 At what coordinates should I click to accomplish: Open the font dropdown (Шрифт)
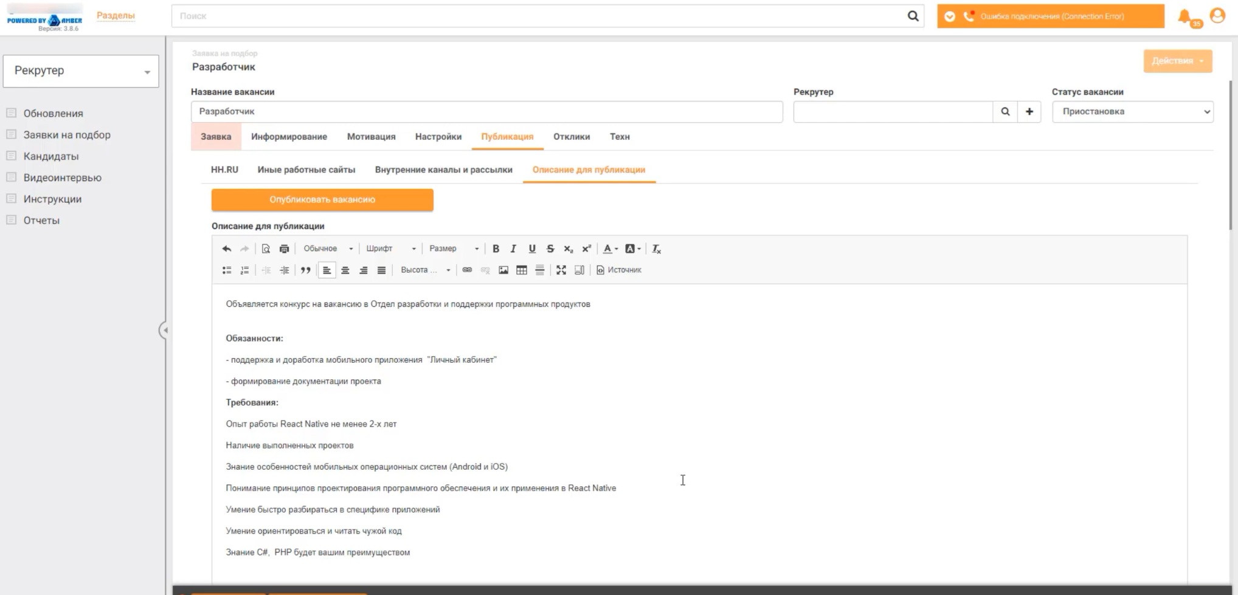click(391, 249)
